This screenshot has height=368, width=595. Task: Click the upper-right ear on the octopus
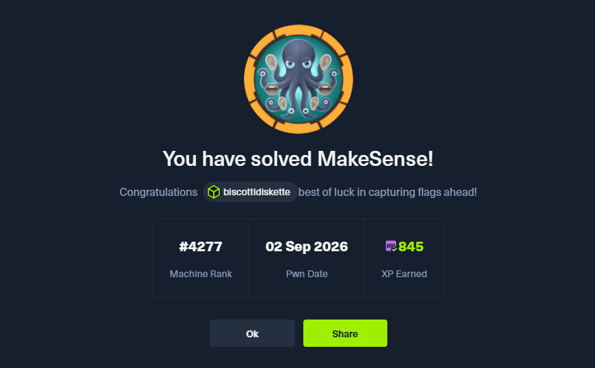pos(326,62)
